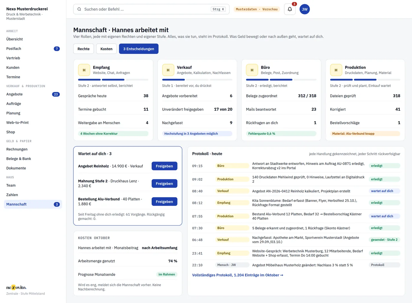Open the notifications bell

click(290, 9)
